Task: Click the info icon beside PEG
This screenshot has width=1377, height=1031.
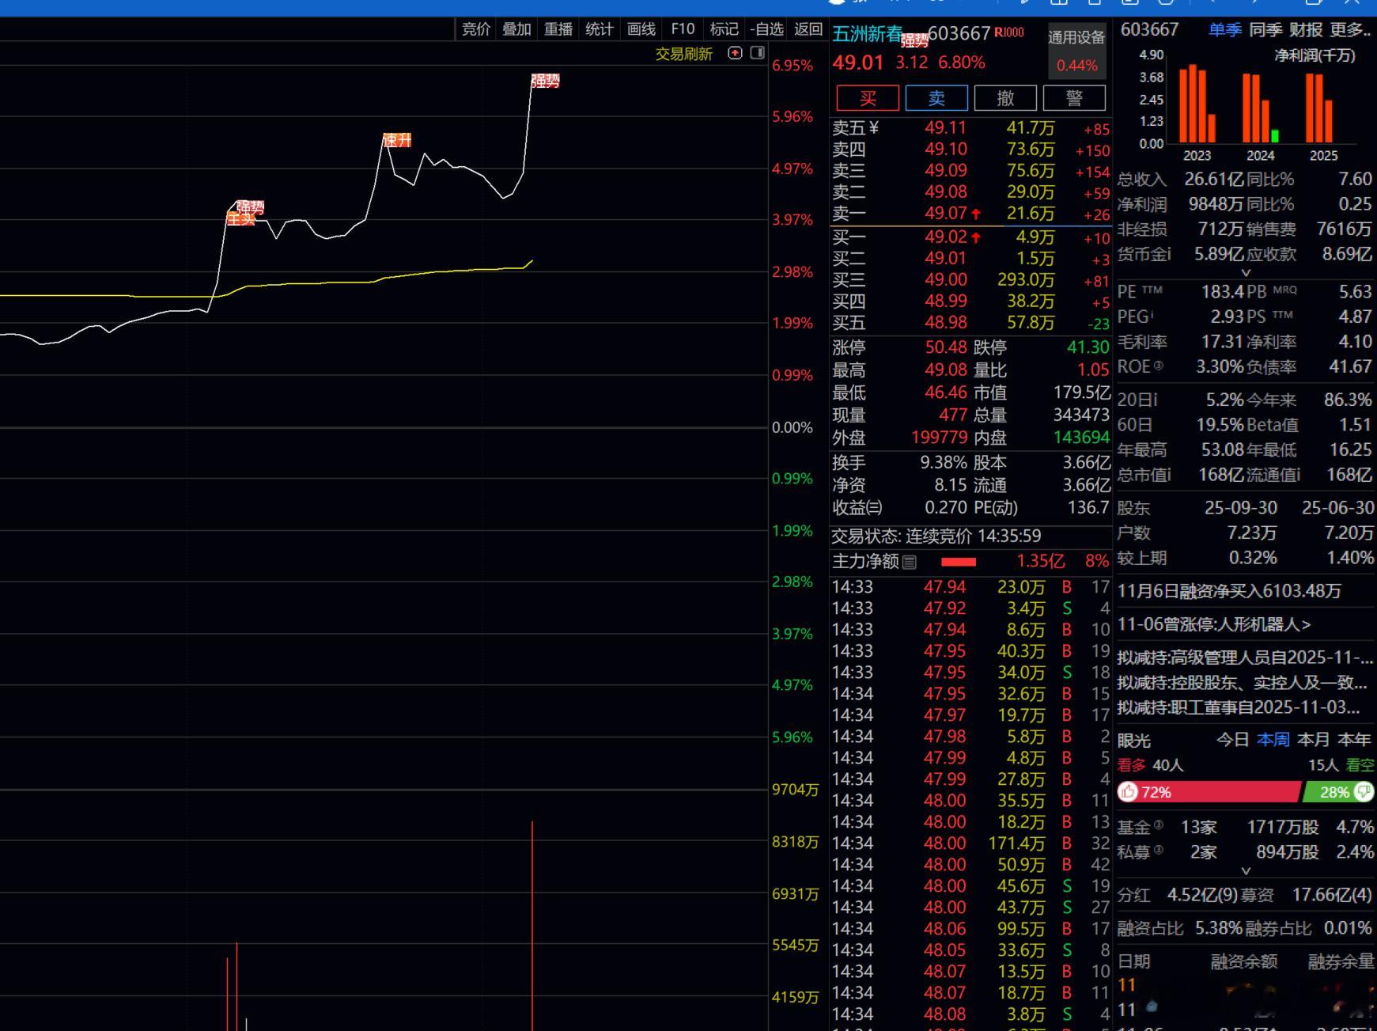Action: pos(1152,315)
